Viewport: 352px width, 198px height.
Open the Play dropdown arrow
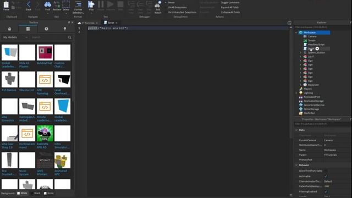pos(91,13)
